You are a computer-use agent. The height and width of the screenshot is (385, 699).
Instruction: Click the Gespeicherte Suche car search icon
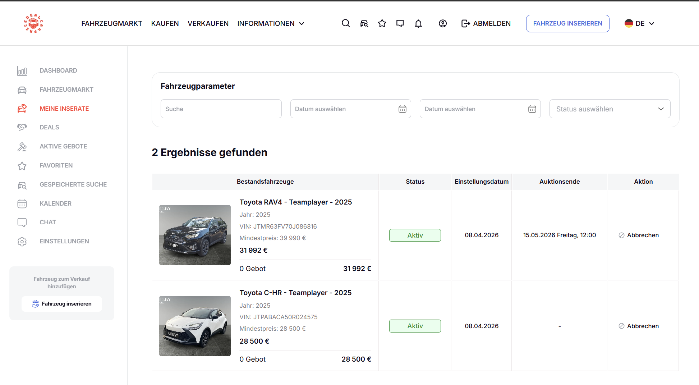tap(22, 185)
